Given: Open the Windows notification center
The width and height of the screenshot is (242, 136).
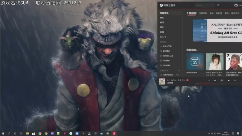Looking at the screenshot, I should tap(238, 134).
